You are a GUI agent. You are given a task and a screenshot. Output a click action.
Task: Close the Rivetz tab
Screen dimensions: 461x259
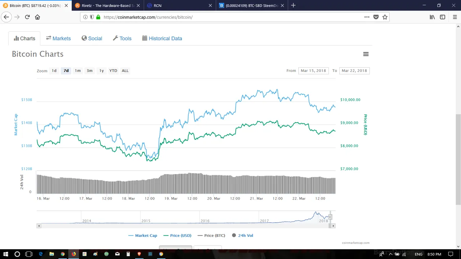[x=138, y=5]
